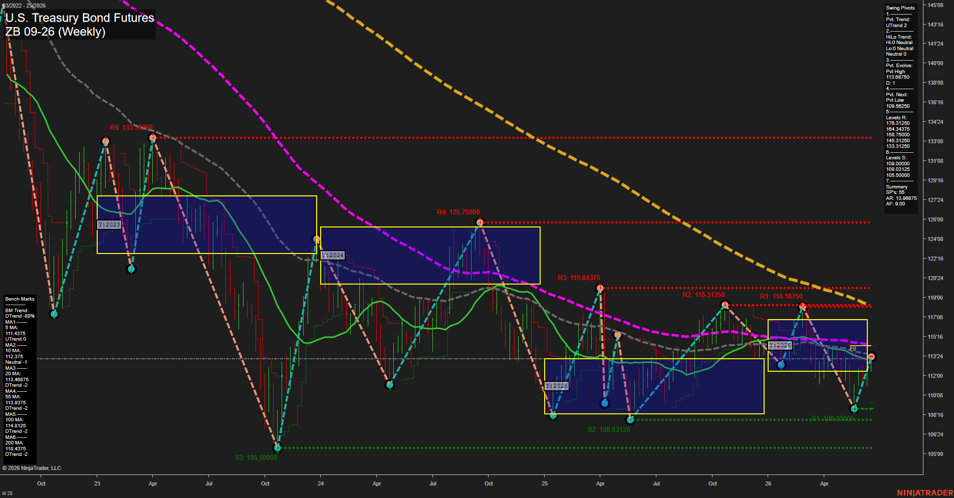954x498 pixels.
Task: Click swing high pivot marker at R1 level
Action: pyautogui.click(x=802, y=306)
